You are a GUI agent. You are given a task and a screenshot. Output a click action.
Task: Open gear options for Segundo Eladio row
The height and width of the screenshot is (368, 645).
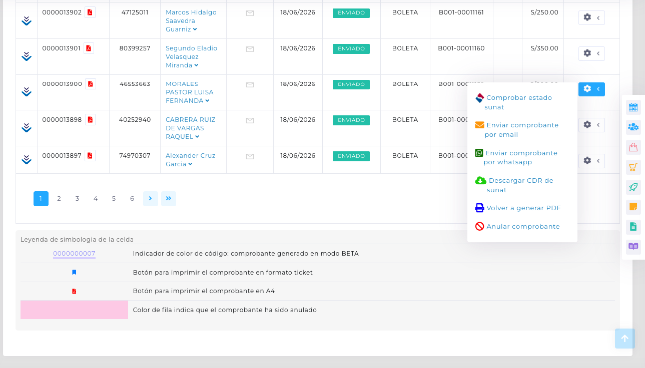click(591, 53)
